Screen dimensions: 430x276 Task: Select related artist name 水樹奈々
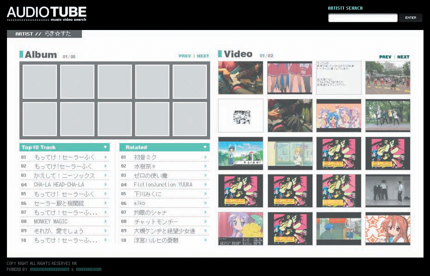tap(145, 166)
